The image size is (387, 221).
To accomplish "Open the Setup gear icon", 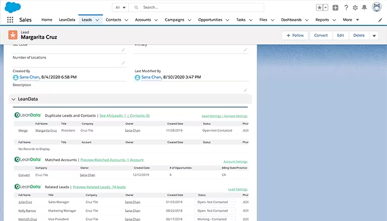I will tap(355, 8).
